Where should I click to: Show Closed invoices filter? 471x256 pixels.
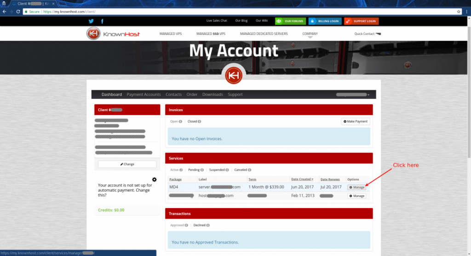pos(195,122)
